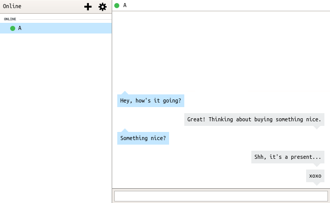330x203 pixels.
Task: Click the "Shh, it's a present..." message
Action: [x=288, y=157]
